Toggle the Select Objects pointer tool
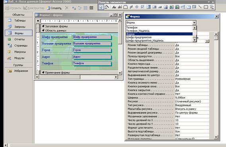 101,7
